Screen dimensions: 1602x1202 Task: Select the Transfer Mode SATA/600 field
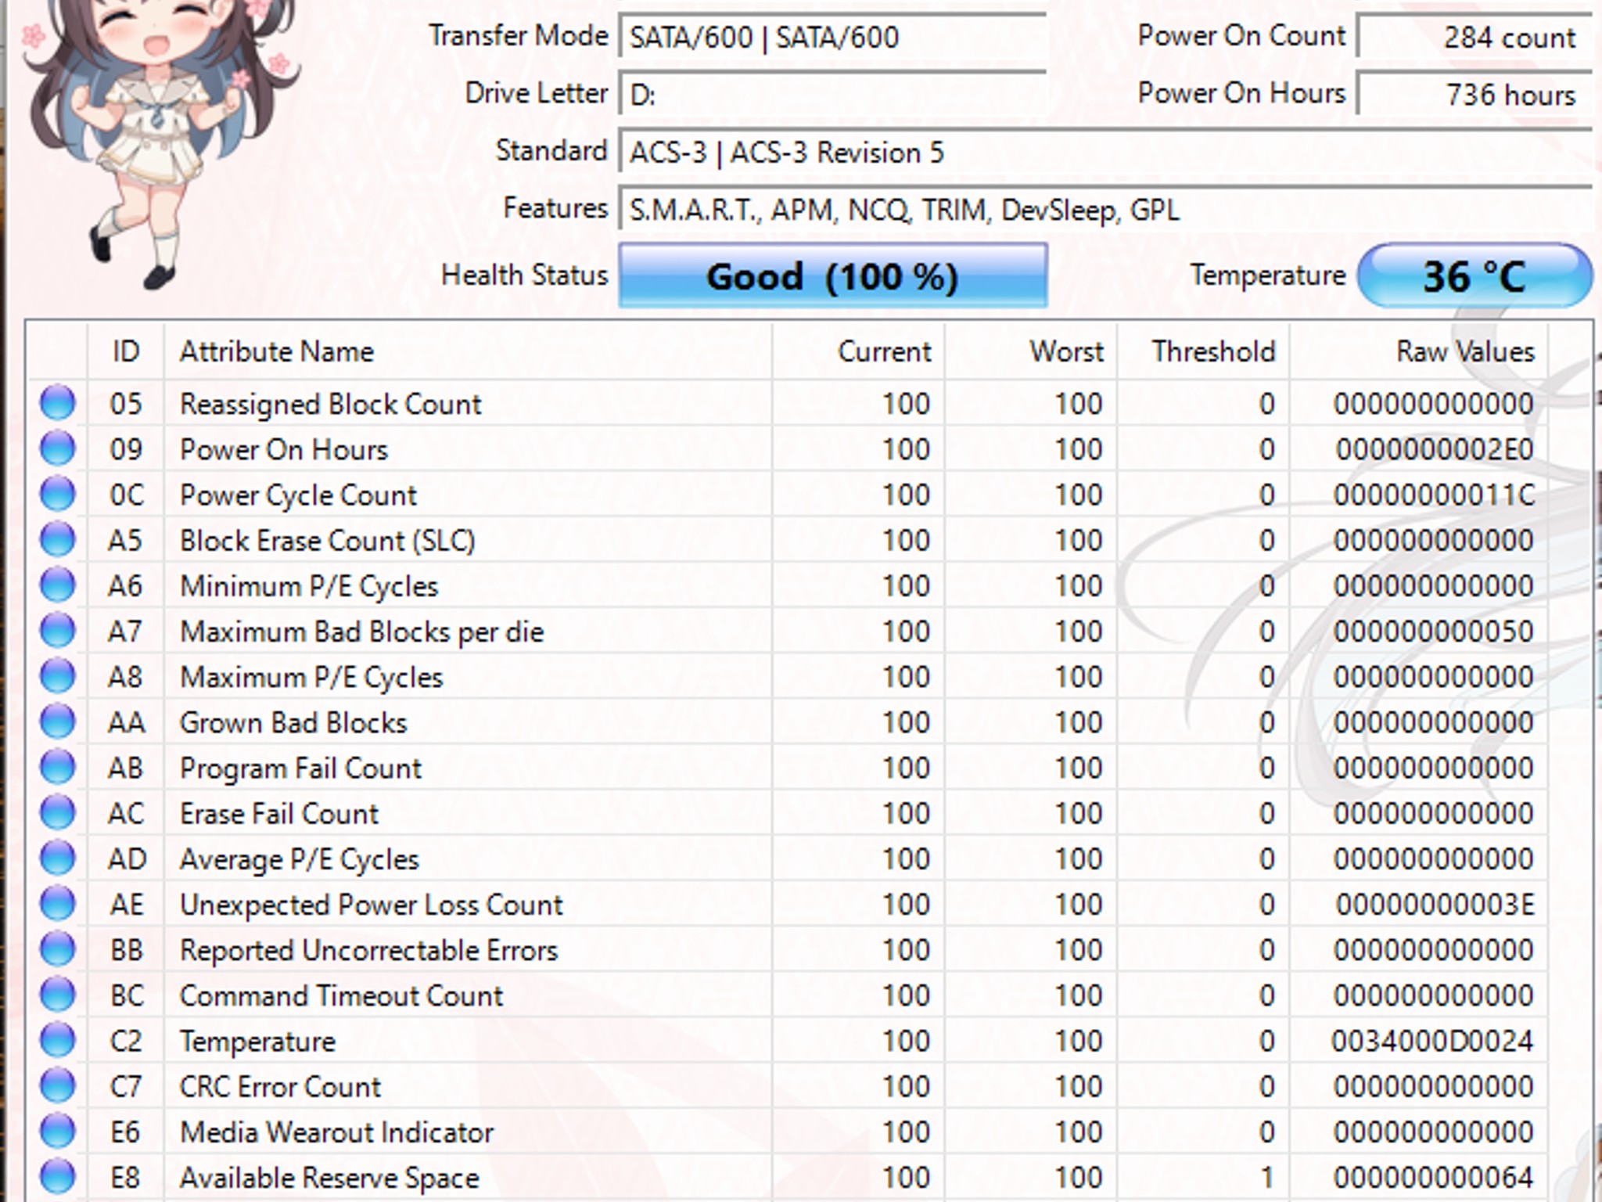pyautogui.click(x=833, y=37)
